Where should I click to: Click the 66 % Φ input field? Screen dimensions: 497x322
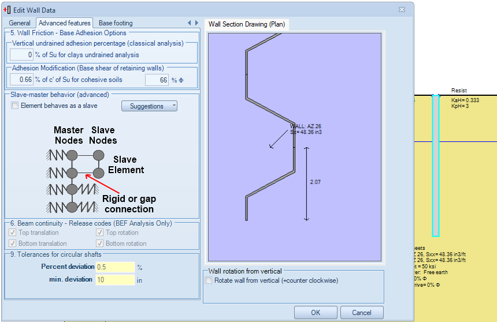pos(157,80)
